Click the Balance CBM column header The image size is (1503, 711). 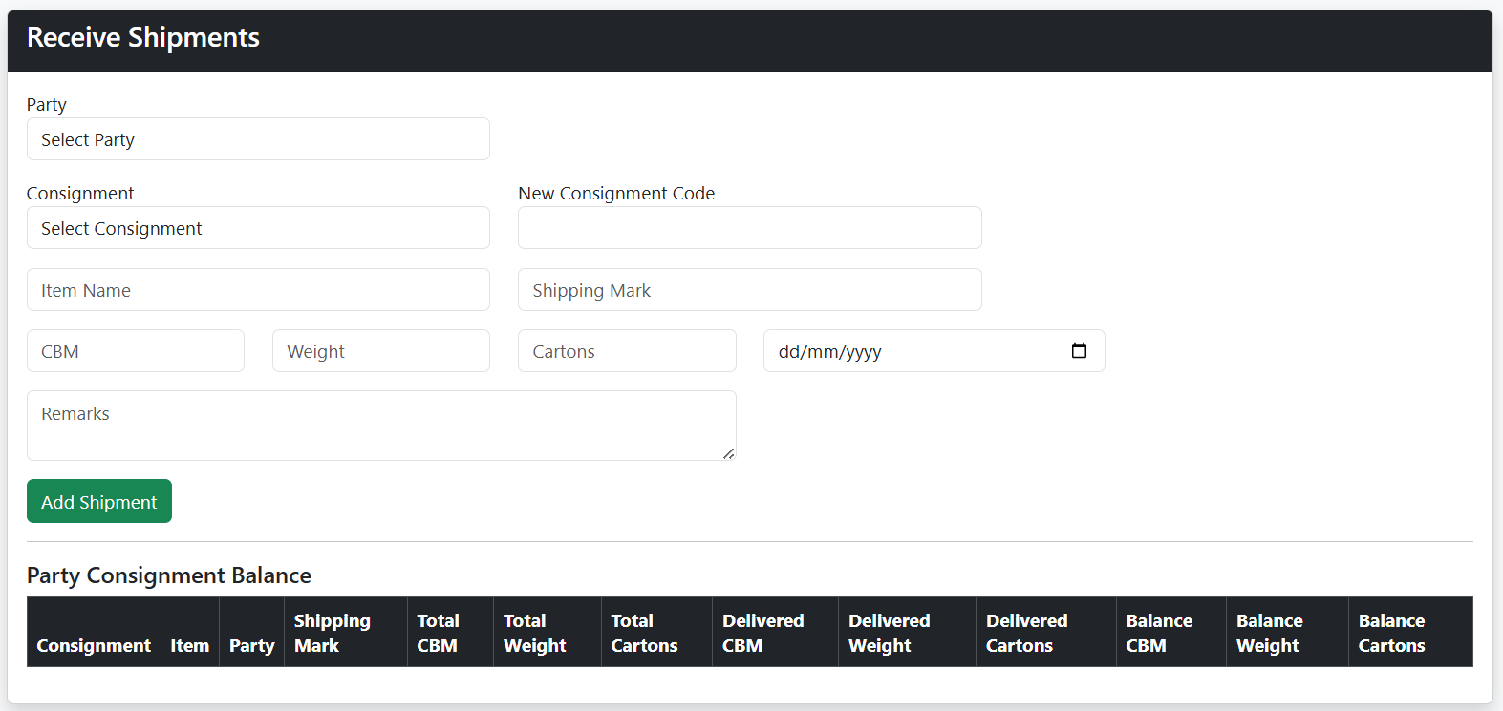[1170, 633]
